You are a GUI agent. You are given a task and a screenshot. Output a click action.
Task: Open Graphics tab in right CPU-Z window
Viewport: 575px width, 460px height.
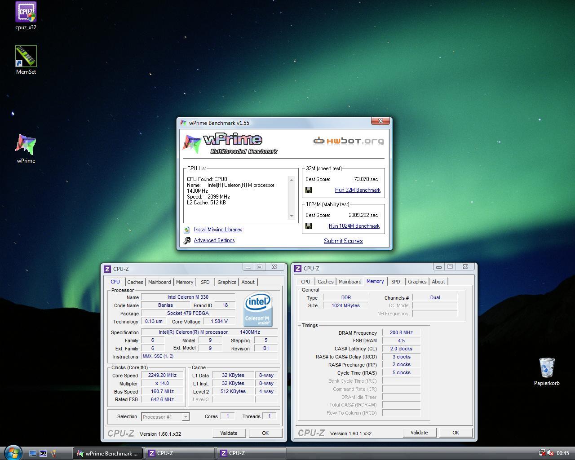417,282
